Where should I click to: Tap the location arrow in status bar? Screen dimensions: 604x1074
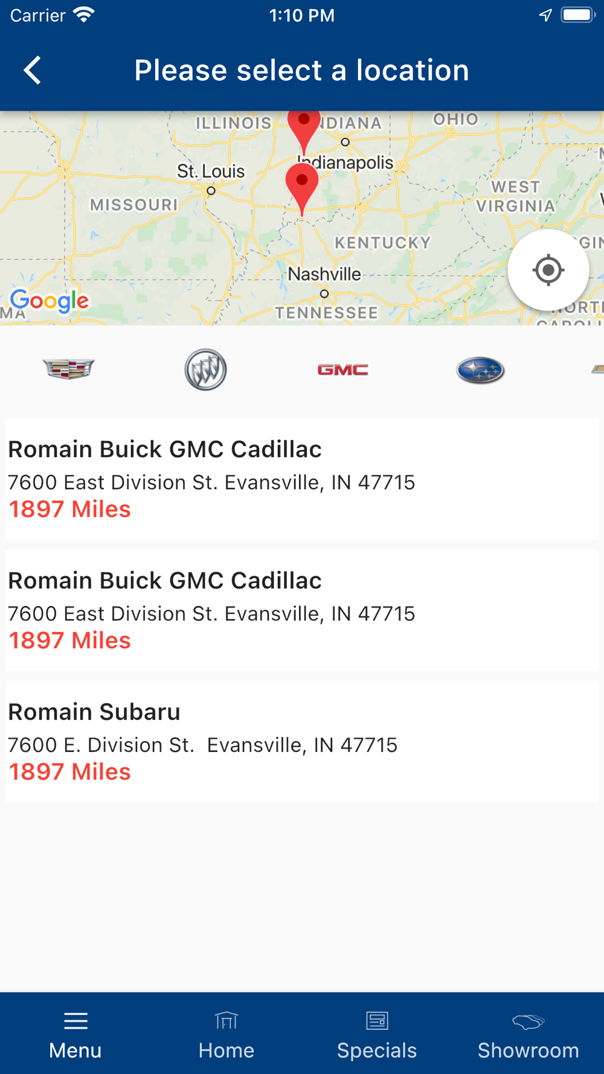click(x=545, y=15)
